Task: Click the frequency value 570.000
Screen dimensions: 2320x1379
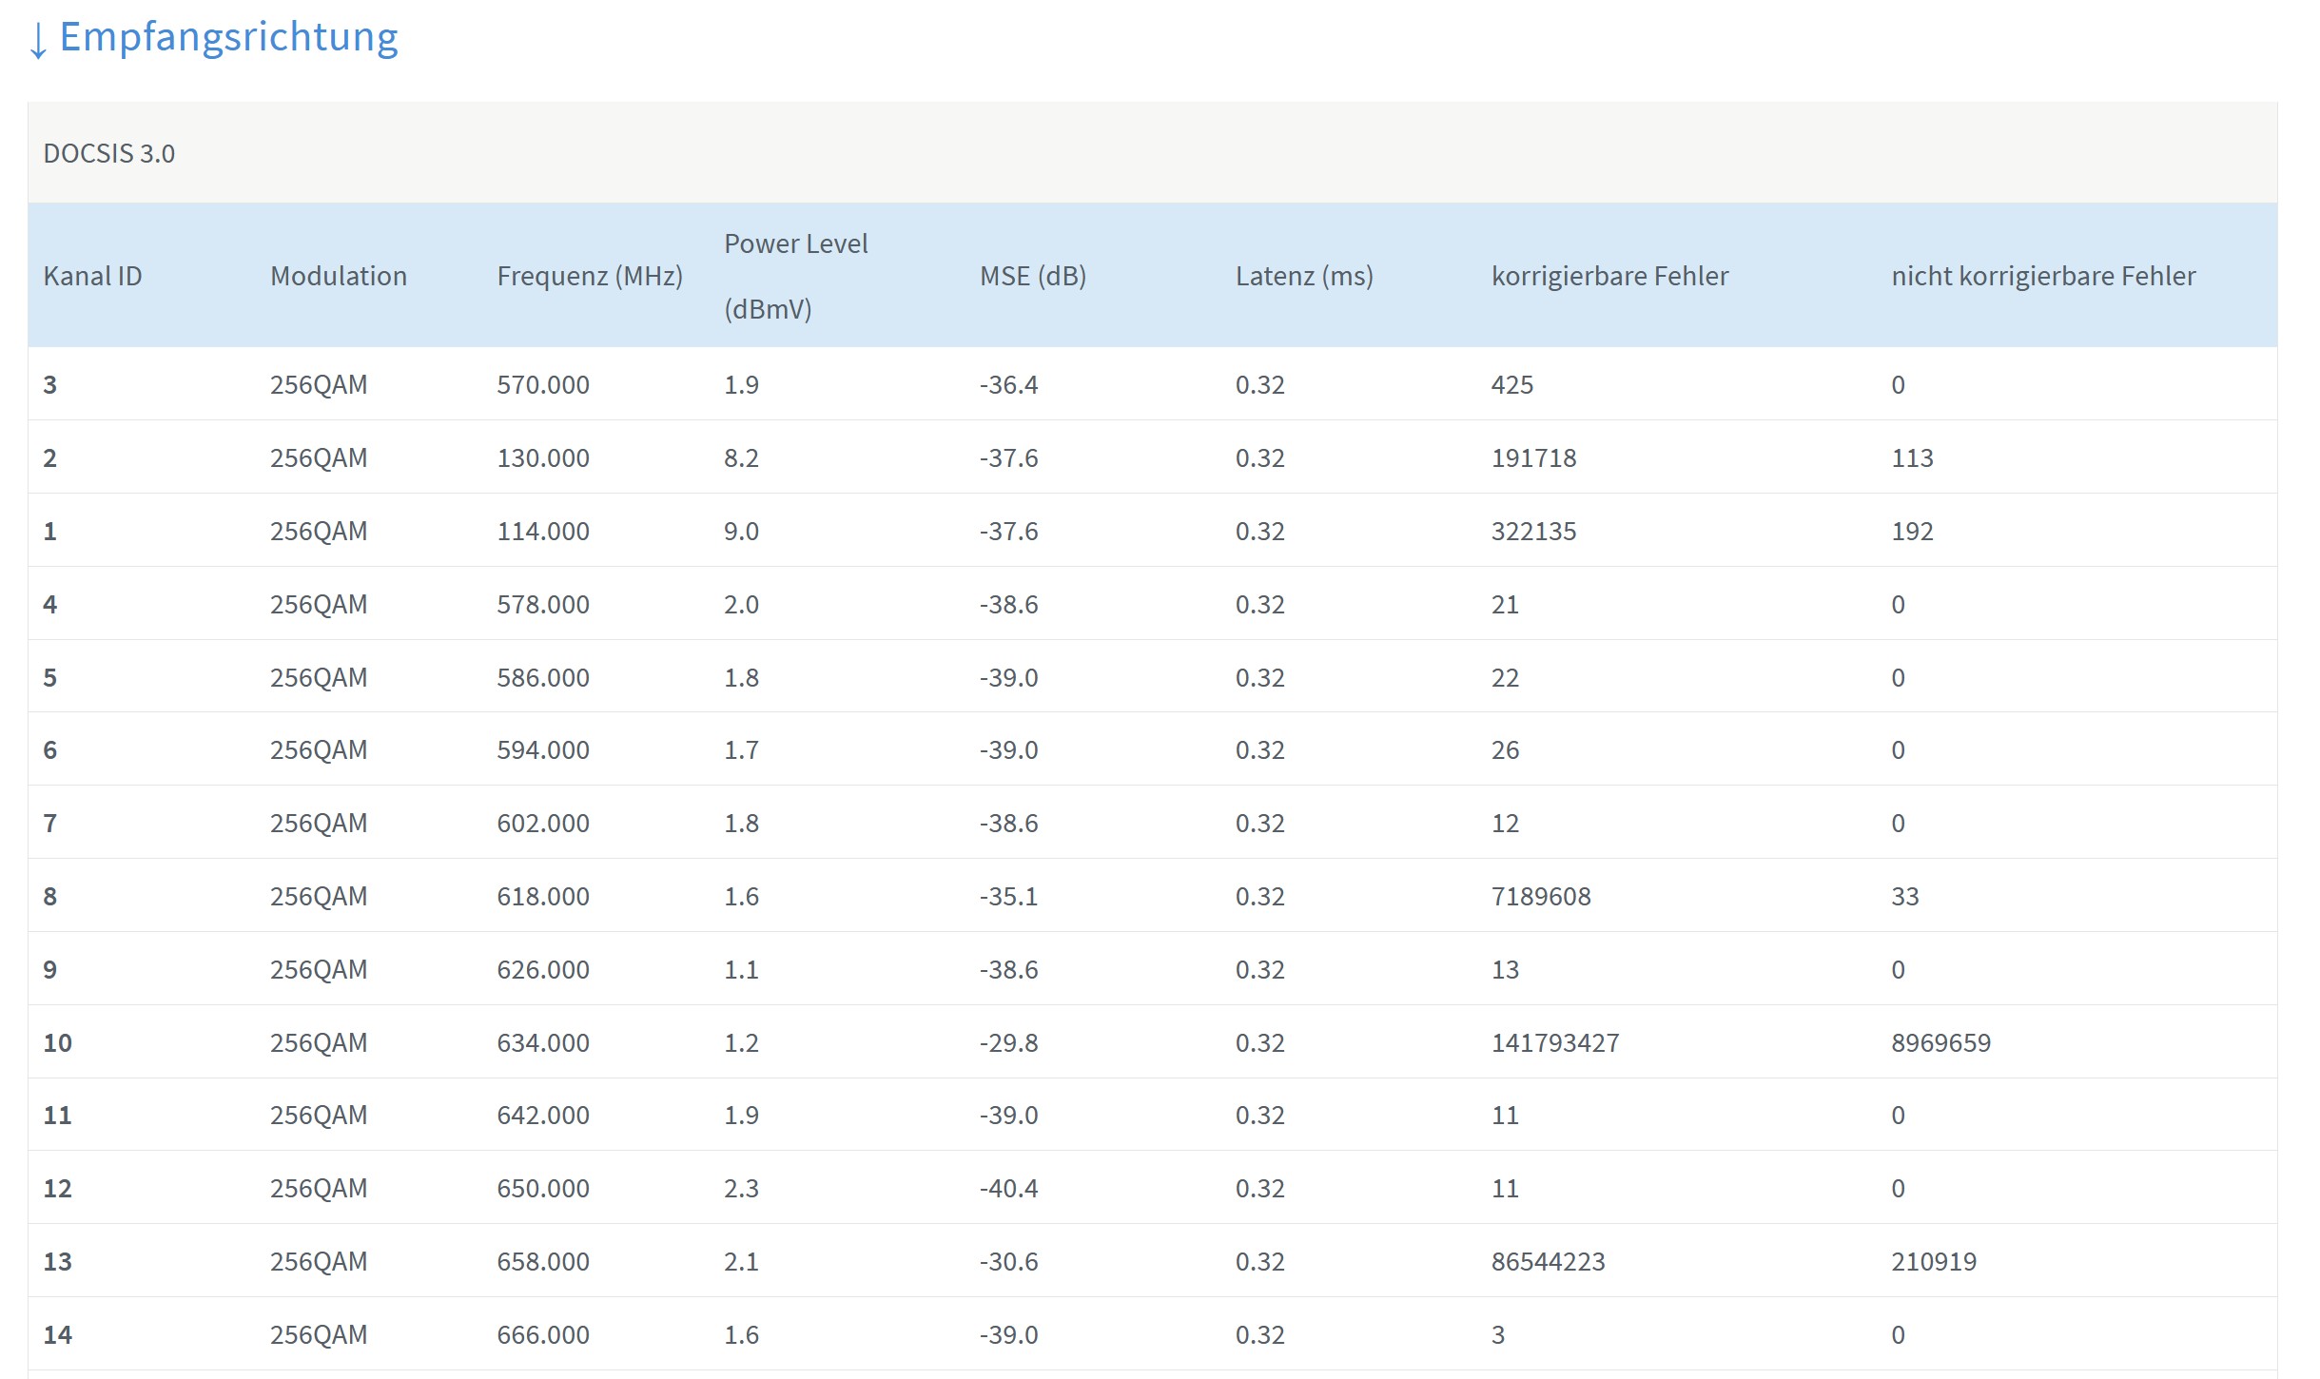Action: pyautogui.click(x=542, y=385)
